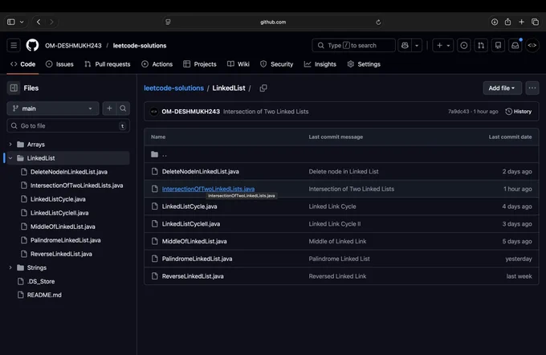The height and width of the screenshot is (355, 546).
Task: Expand the Arrays folder in tree
Action: [10, 145]
